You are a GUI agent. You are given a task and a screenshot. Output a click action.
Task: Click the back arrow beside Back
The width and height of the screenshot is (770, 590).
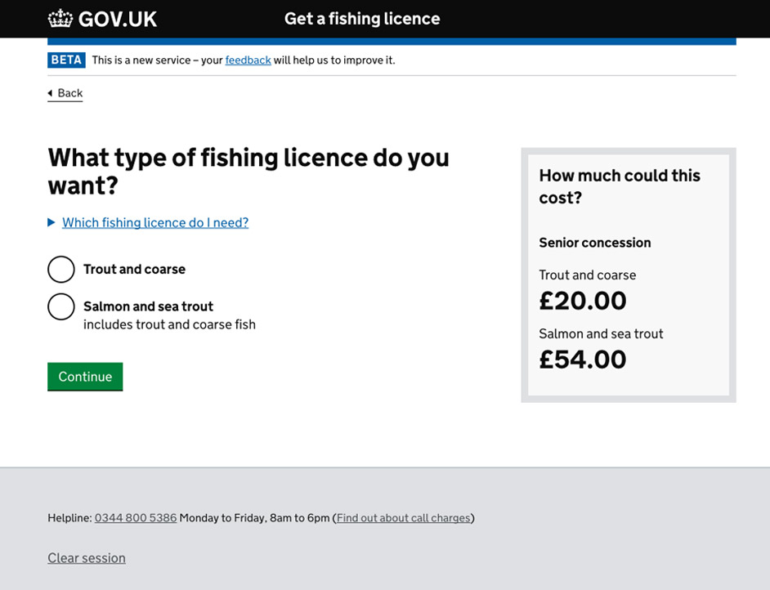pos(51,92)
